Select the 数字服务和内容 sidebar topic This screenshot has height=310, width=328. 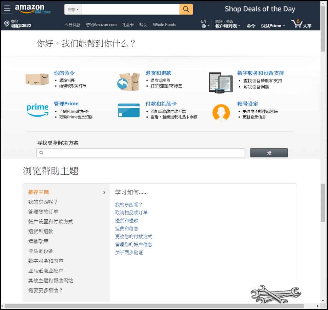click(x=46, y=261)
